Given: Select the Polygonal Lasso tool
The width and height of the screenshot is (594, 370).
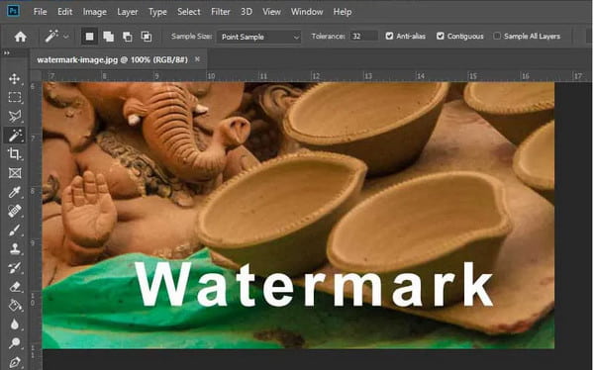Looking at the screenshot, I should (x=15, y=117).
